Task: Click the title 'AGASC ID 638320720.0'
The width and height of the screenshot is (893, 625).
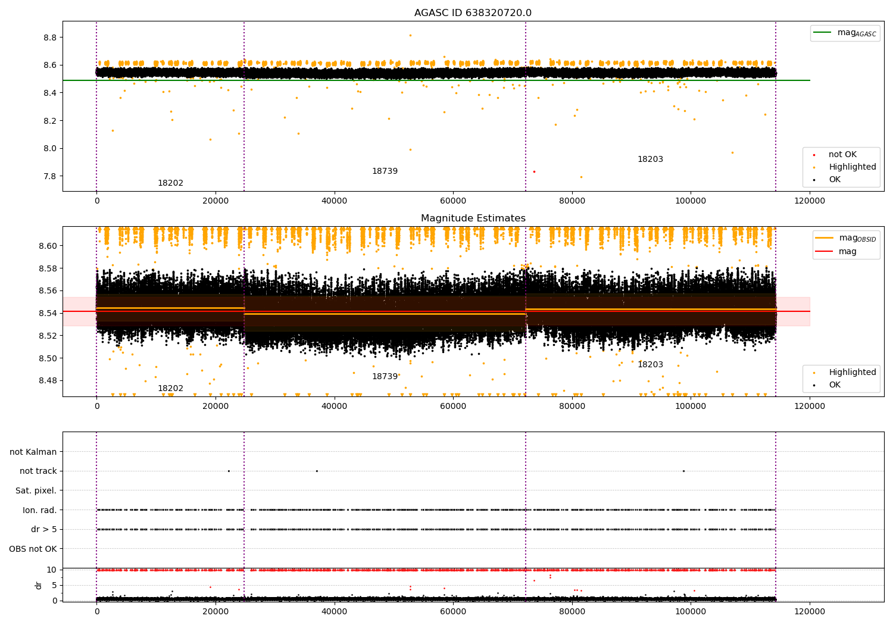Action: pyautogui.click(x=473, y=13)
